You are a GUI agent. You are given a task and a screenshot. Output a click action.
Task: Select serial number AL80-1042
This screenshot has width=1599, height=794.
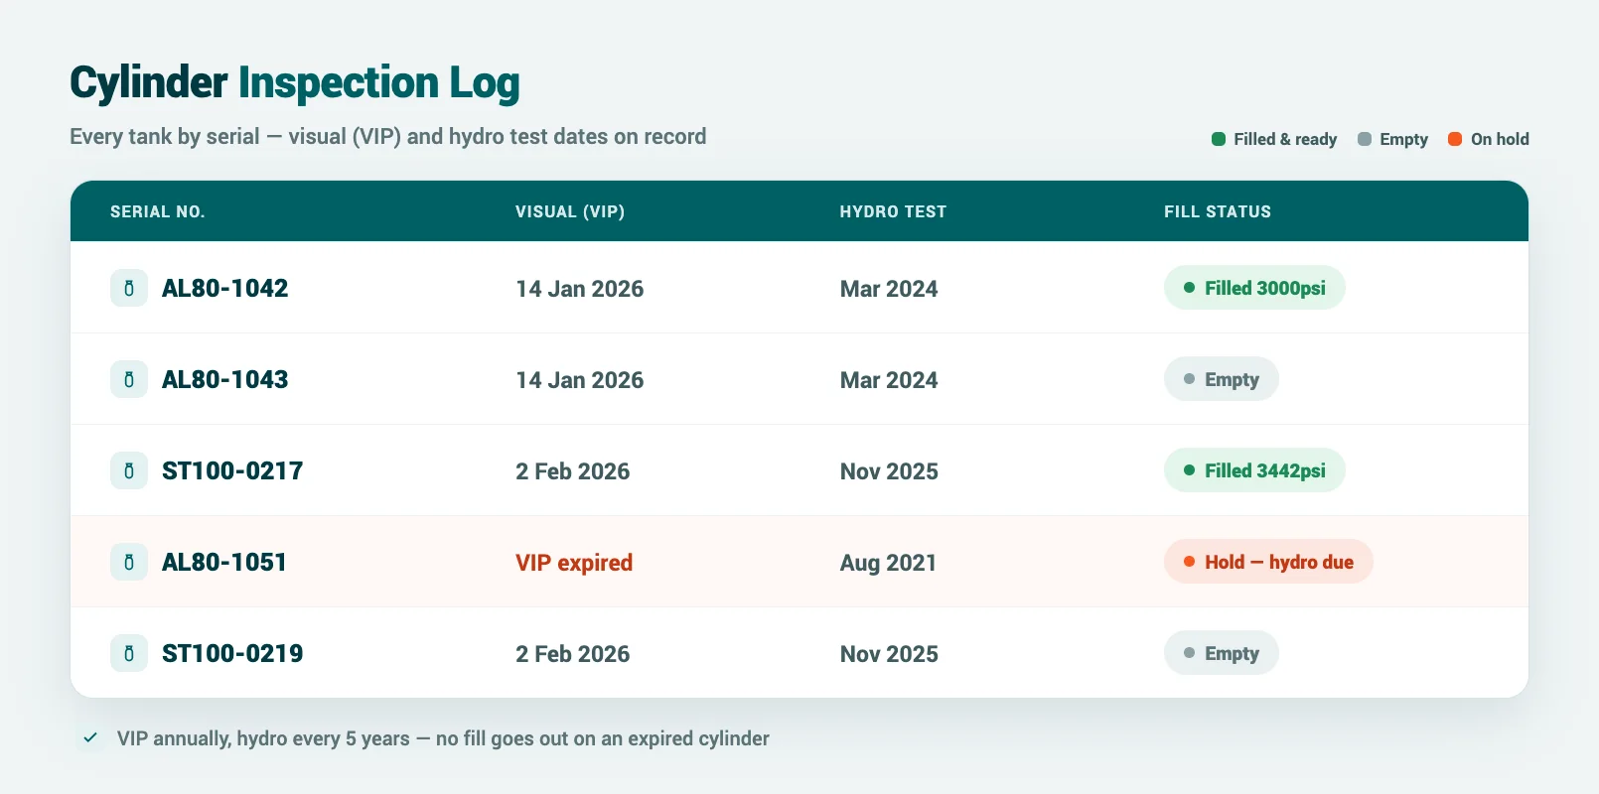pyautogui.click(x=225, y=288)
